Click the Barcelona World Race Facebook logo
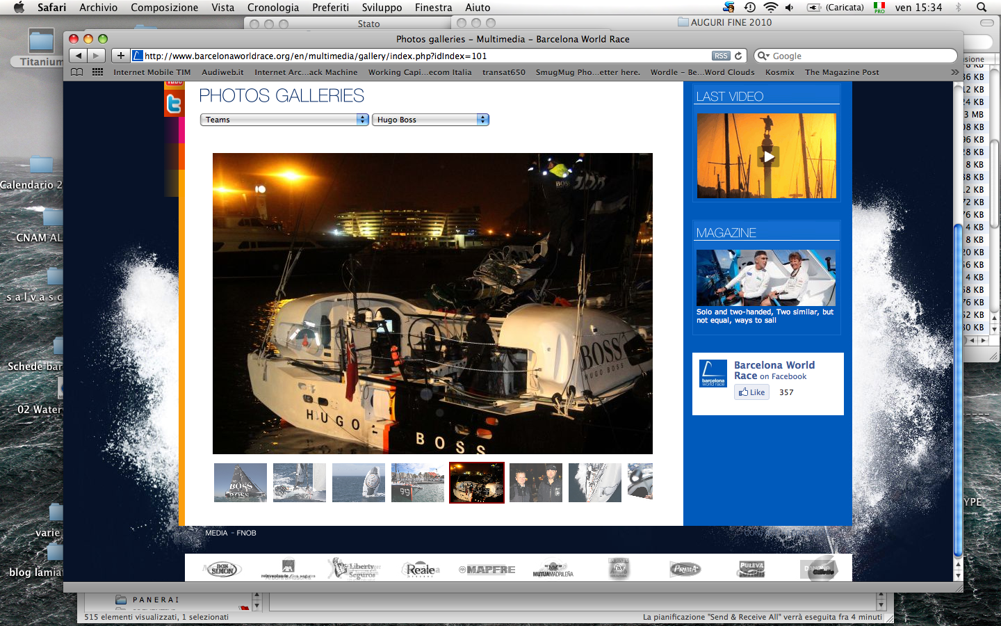The width and height of the screenshot is (1001, 626). 713,374
